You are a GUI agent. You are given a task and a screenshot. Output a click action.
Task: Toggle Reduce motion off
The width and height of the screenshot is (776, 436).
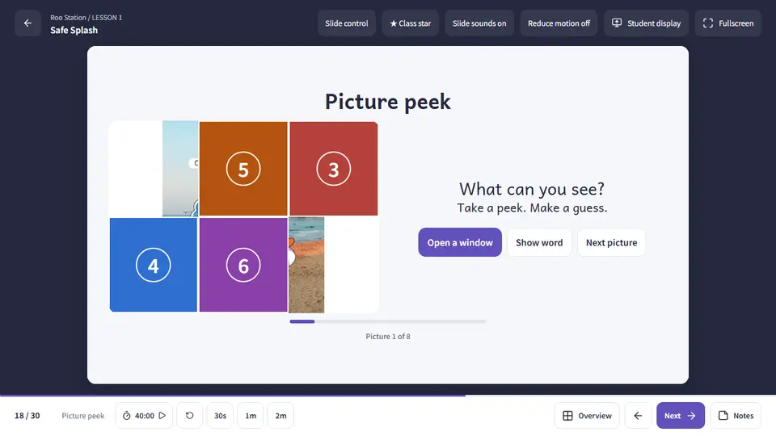(x=559, y=23)
